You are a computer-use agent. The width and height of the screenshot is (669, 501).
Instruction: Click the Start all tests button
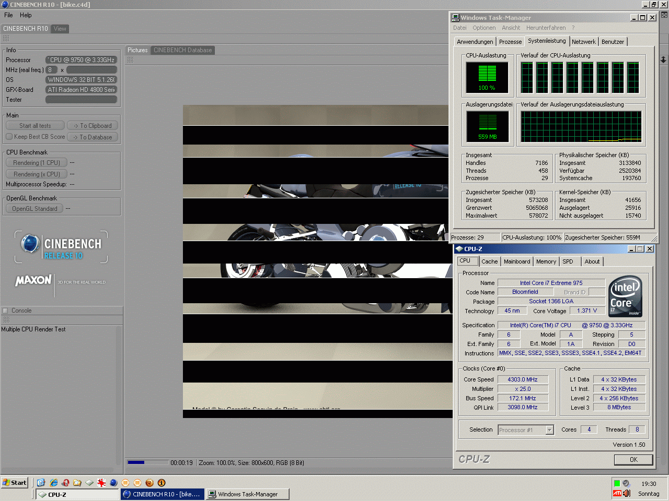(35, 126)
